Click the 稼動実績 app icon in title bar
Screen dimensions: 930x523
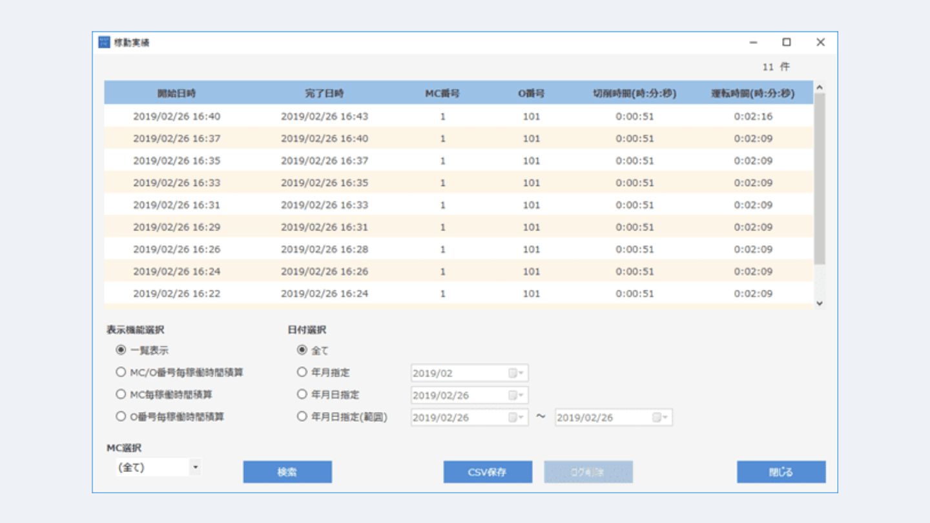[x=104, y=43]
